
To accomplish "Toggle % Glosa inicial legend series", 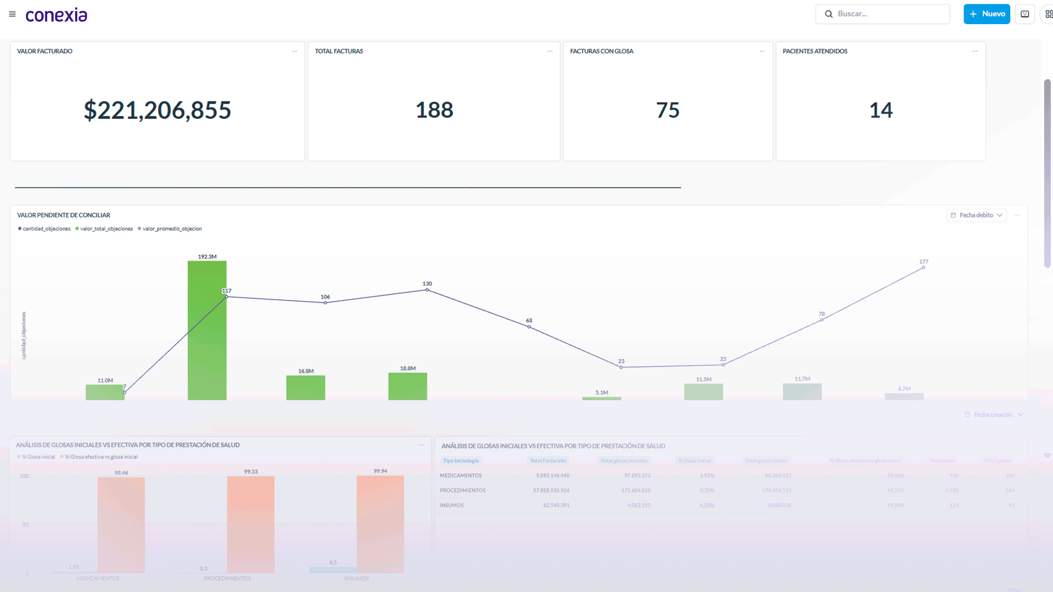I will [36, 457].
